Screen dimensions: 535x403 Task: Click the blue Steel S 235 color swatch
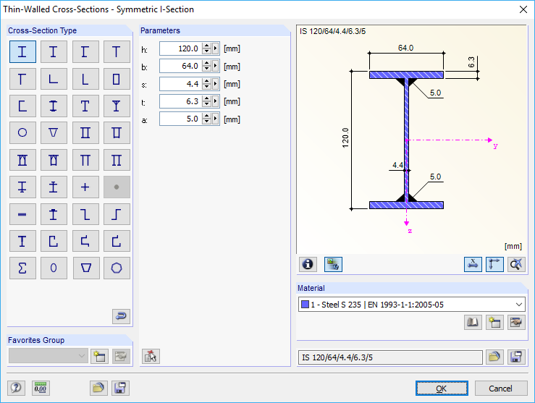305,305
